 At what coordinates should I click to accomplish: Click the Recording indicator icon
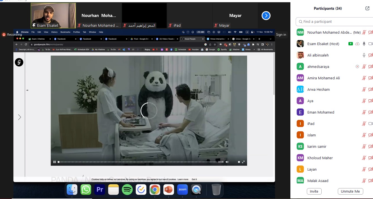pyautogui.click(x=4, y=35)
